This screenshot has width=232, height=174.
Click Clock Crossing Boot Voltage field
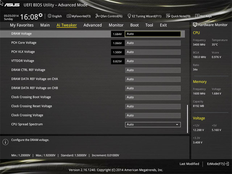(x=153, y=98)
